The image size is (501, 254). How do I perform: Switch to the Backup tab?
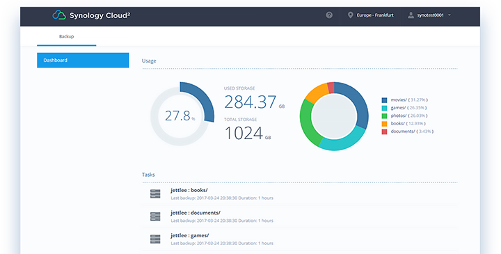(x=67, y=36)
